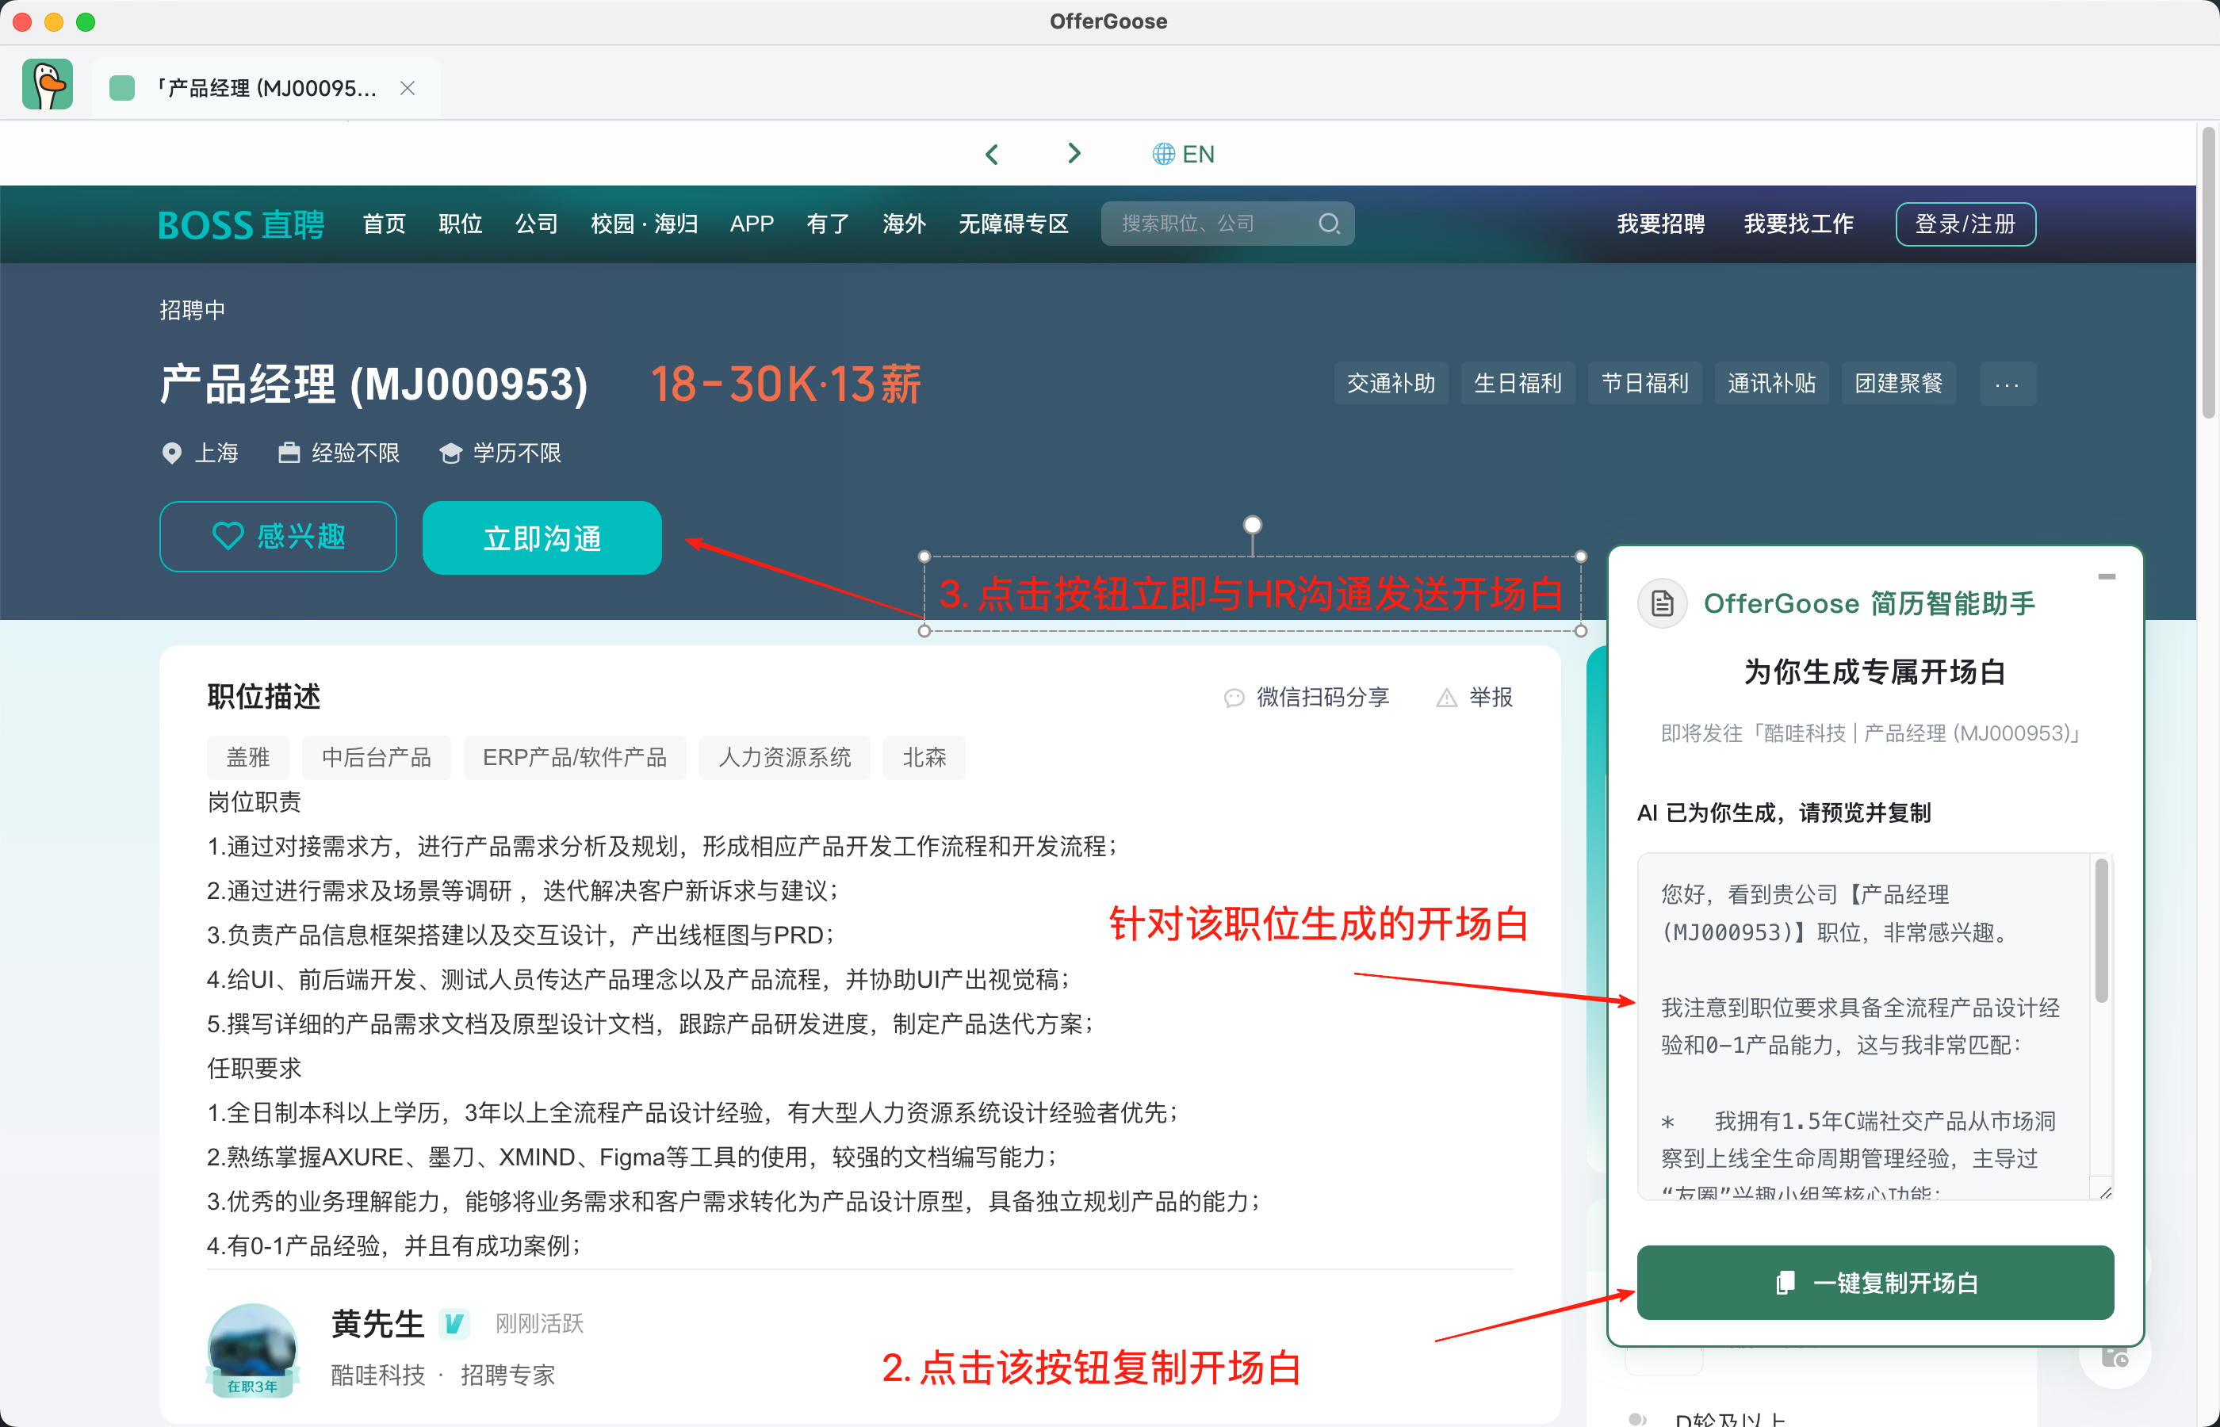
Task: Go forward with the right arrow
Action: coord(1074,154)
